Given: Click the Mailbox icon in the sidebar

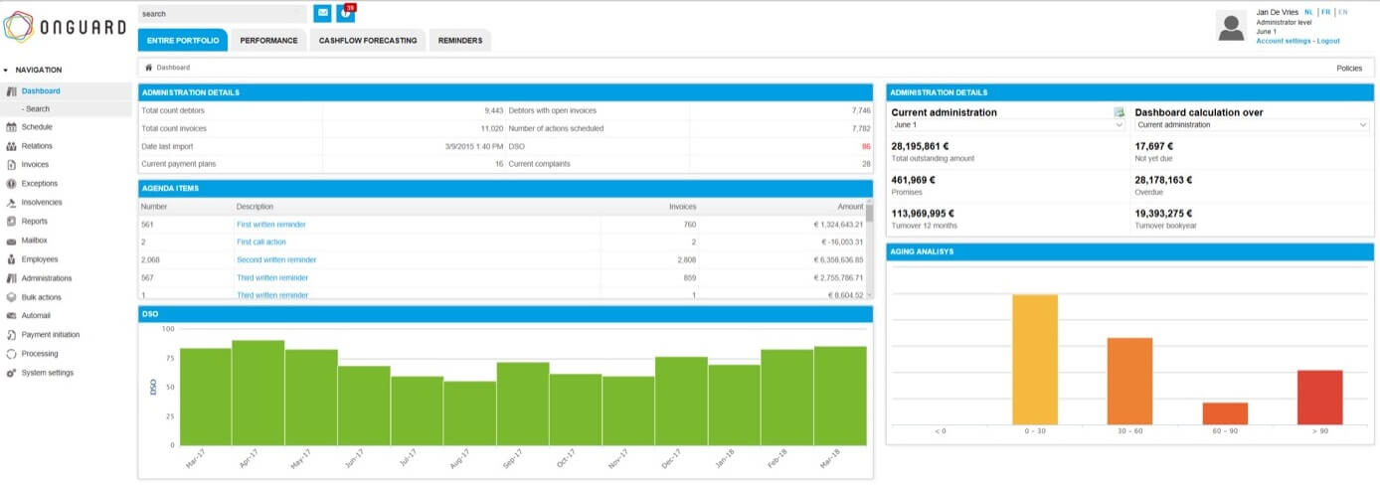Looking at the screenshot, I should point(11,241).
